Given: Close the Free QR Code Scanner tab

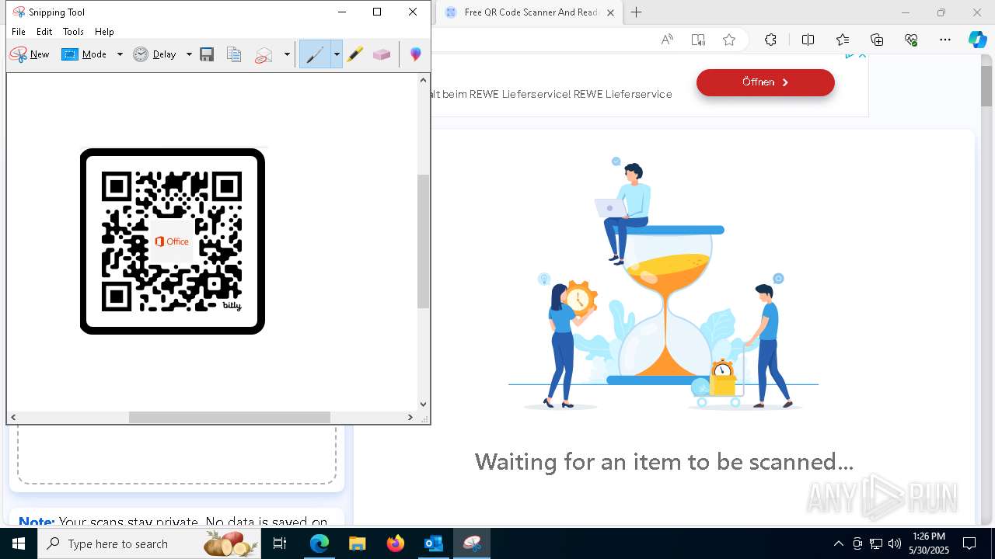Looking at the screenshot, I should 610,12.
